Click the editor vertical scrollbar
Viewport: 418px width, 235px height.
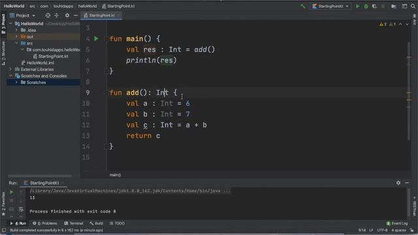409,91
